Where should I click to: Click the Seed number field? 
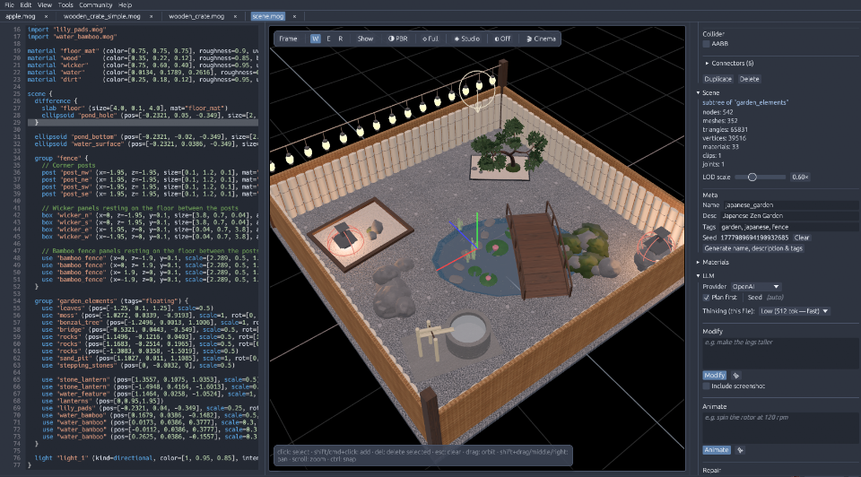[x=754, y=238]
